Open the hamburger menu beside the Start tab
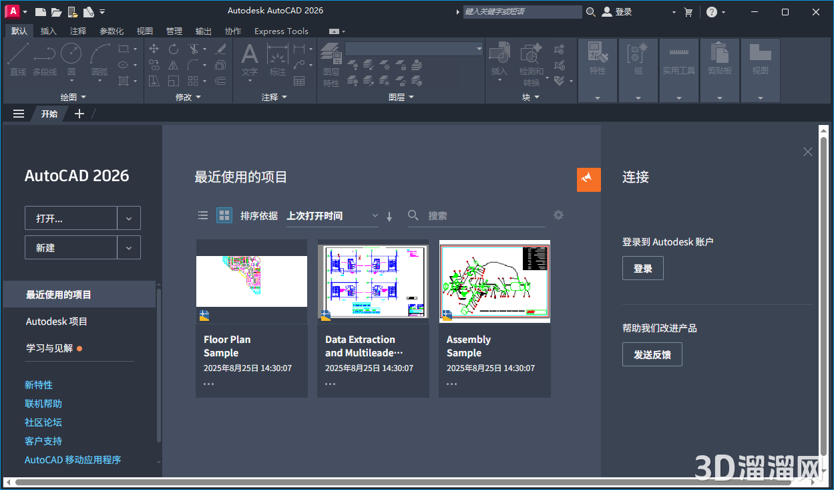Image resolution: width=834 pixels, height=490 pixels. click(x=19, y=114)
